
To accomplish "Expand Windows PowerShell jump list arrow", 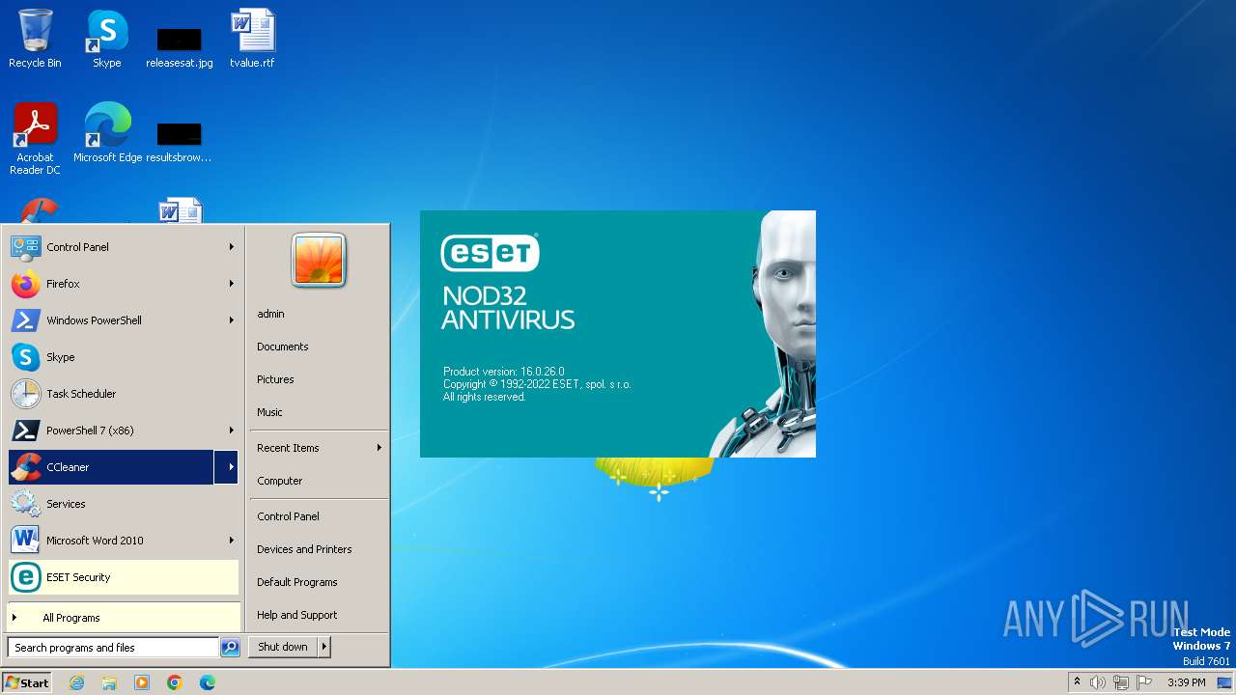I will click(232, 320).
